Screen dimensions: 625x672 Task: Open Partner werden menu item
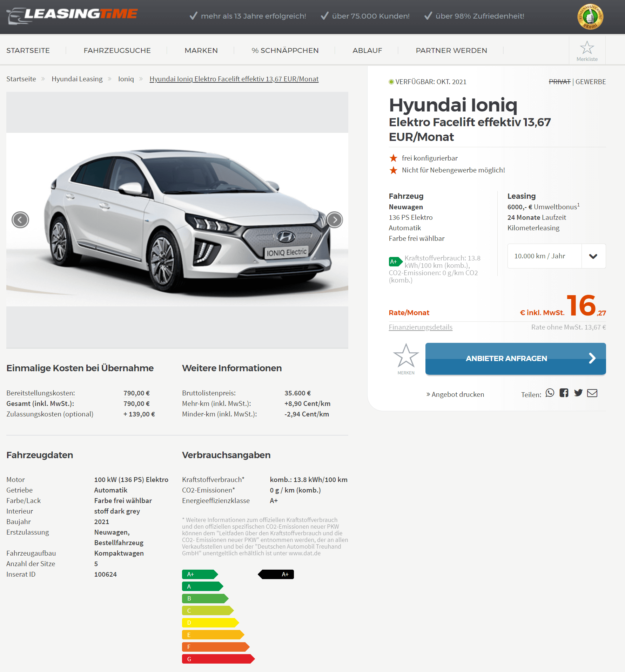[451, 50]
